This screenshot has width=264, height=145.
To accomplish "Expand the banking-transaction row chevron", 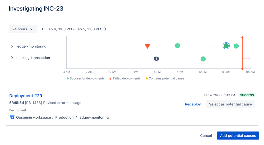I will tap(12, 58).
